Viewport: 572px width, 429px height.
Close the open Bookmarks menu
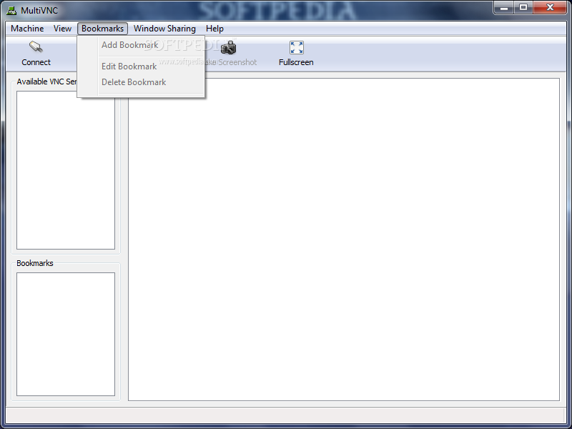pos(102,29)
